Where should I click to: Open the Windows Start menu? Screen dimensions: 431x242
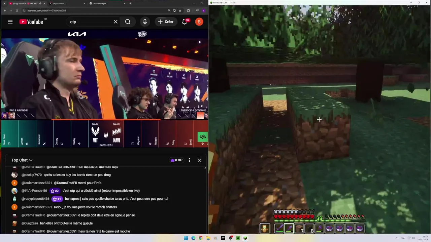click(x=186, y=238)
